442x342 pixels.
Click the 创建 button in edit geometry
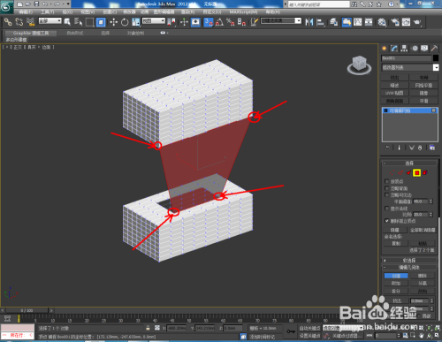396,276
